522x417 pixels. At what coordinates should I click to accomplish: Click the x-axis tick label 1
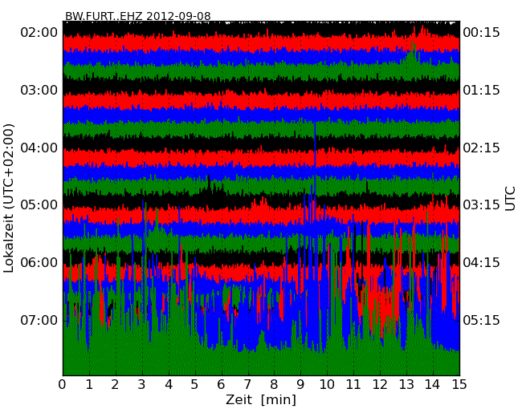[89, 385]
